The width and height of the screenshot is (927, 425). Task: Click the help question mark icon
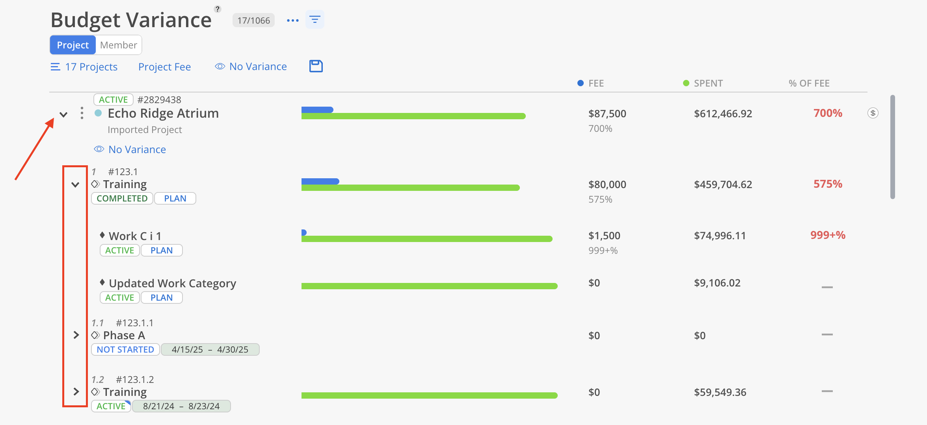point(218,9)
